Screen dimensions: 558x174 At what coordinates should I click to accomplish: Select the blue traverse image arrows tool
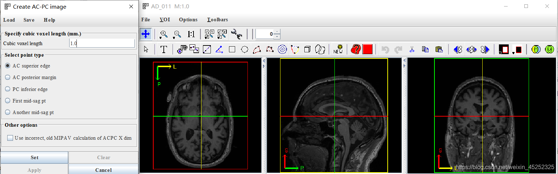[146, 34]
